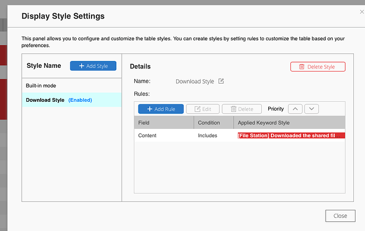Close the dialog with the top-right X icon
This screenshot has width=365, height=231.
click(361, 12)
